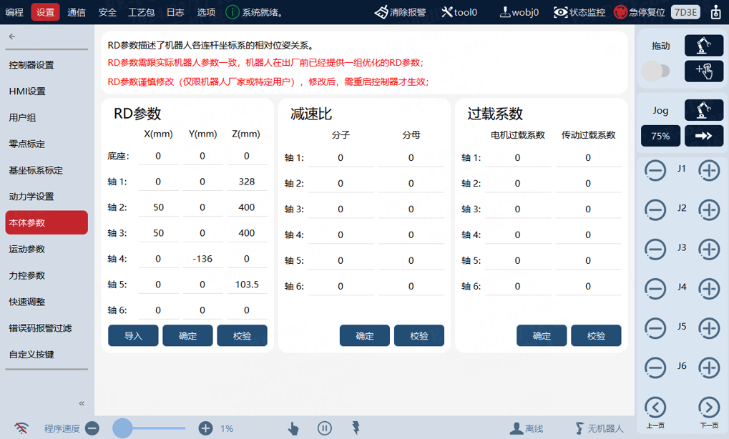Image resolution: width=729 pixels, height=439 pixels.
Task: Click the J3 minus jog button
Action: pyautogui.click(x=655, y=249)
